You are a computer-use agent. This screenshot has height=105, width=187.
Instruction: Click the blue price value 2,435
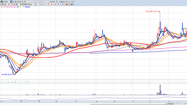[41, 4]
